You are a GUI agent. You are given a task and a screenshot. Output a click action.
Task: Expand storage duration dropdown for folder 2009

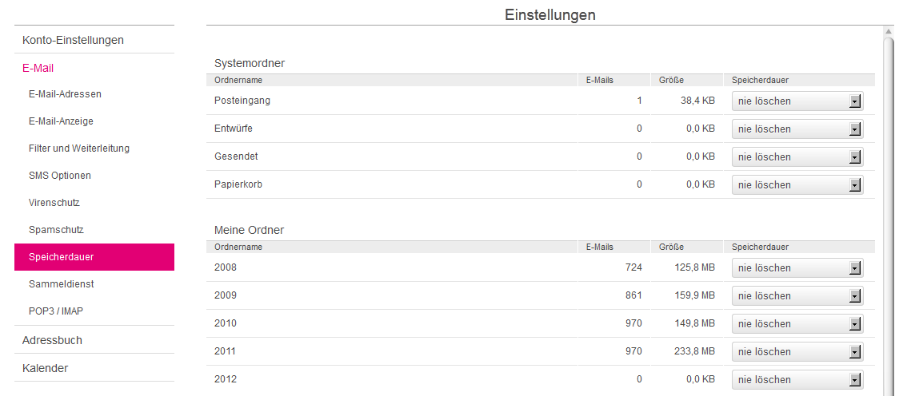point(797,296)
